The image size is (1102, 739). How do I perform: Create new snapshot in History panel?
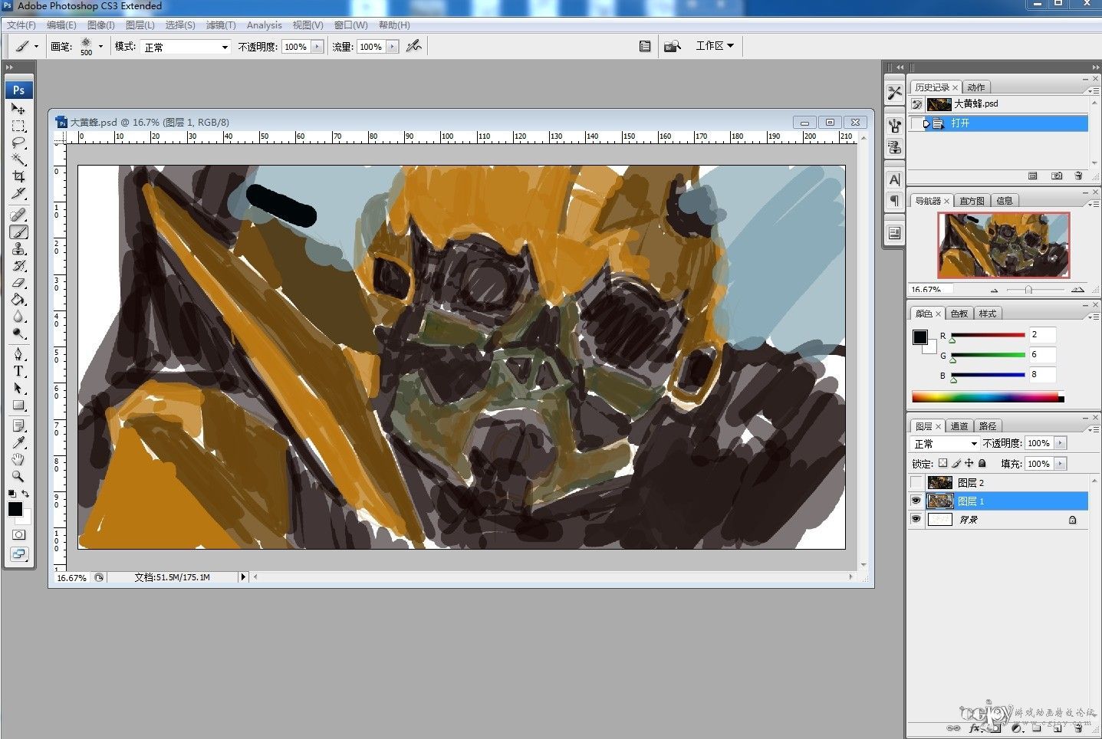click(1057, 176)
